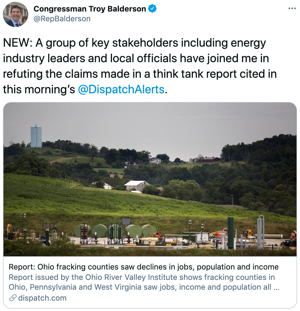
Task: Open the Congressman Troy Balderson display name
Action: point(90,9)
